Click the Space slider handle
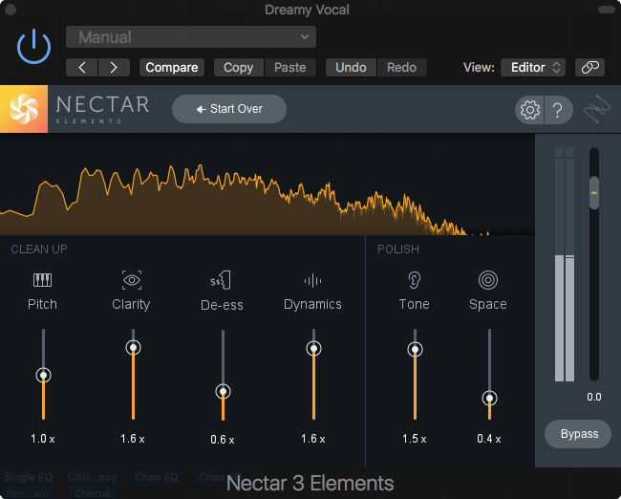This screenshot has height=499, width=621. [490, 398]
